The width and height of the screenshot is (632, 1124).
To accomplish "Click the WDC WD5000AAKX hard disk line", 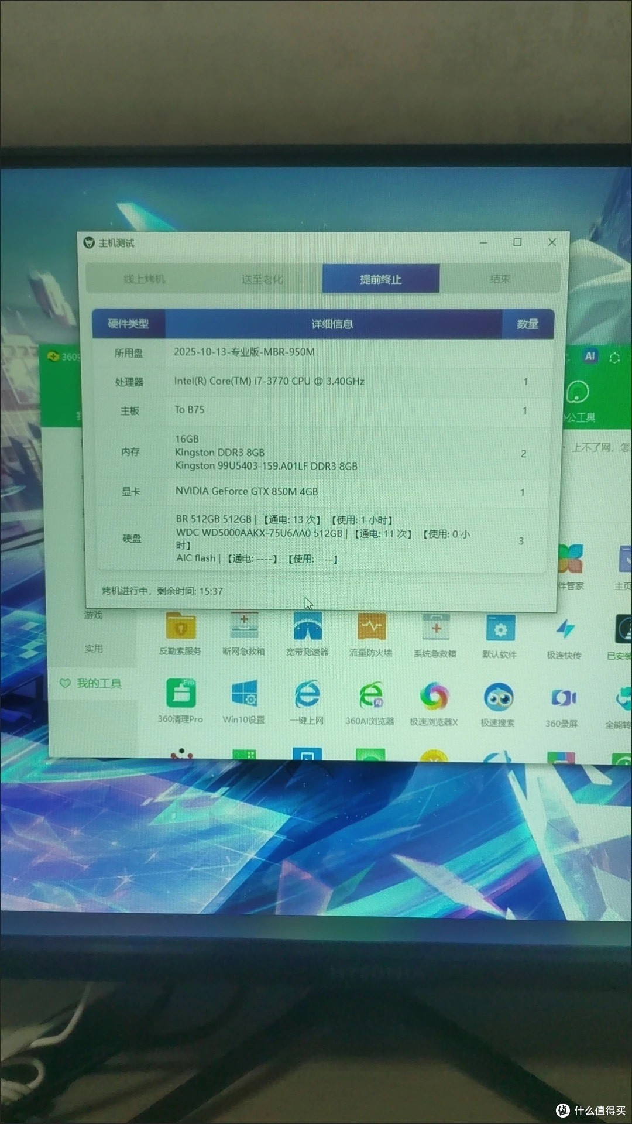I will 323,539.
